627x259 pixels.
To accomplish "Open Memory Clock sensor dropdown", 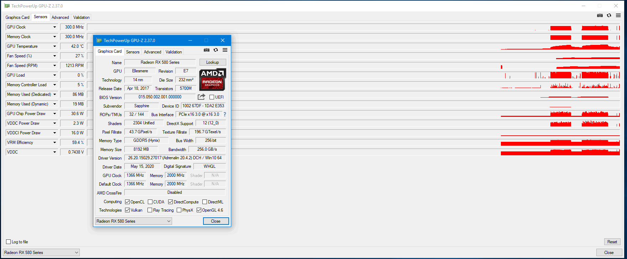I will click(55, 37).
